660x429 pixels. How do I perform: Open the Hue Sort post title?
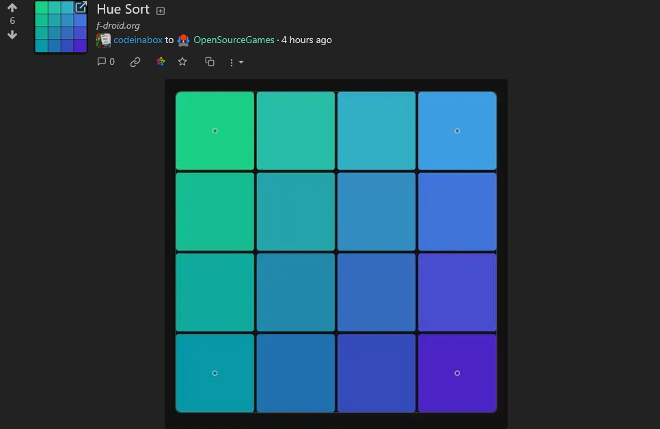pos(123,10)
